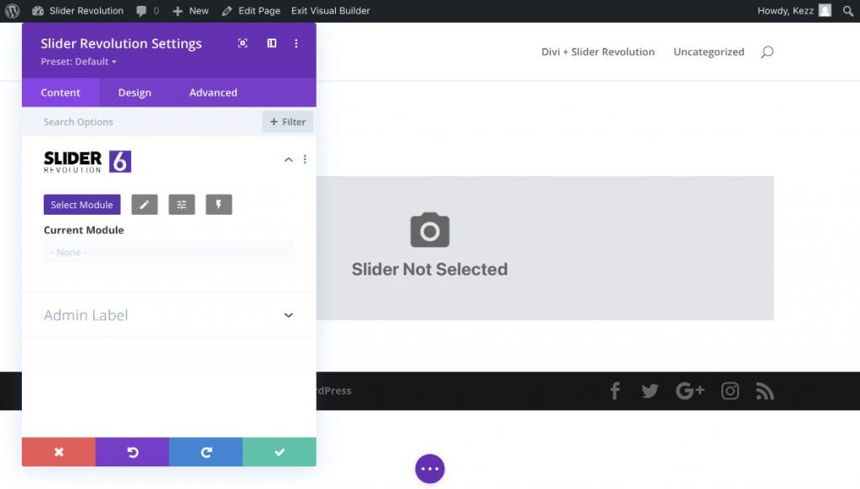The width and height of the screenshot is (860, 489).
Task: Switch to the Design tab
Action: (134, 92)
